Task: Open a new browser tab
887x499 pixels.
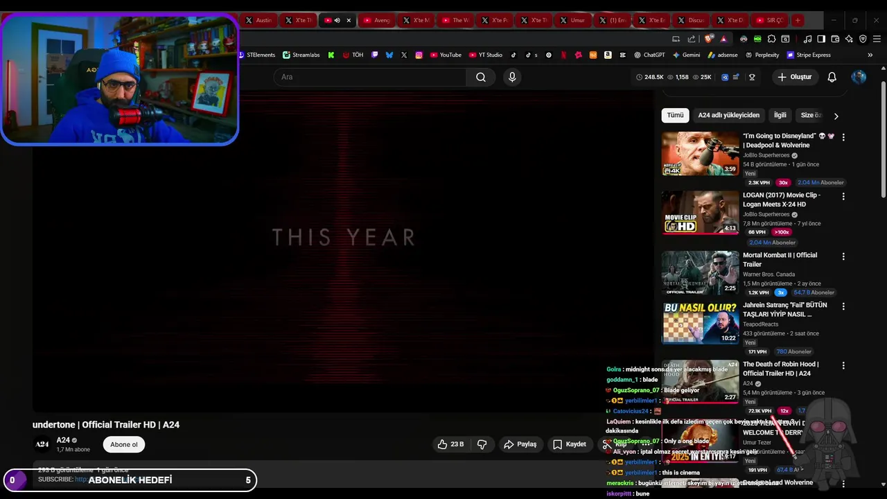Action: pos(798,20)
